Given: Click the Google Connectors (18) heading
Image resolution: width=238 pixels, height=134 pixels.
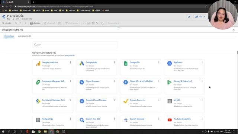Looking at the screenshot, I should tap(44, 53).
